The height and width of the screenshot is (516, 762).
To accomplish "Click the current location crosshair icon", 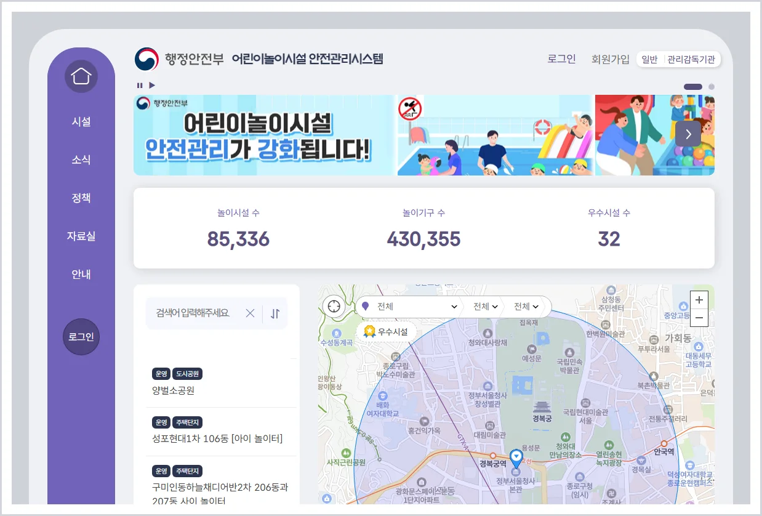I will (334, 306).
